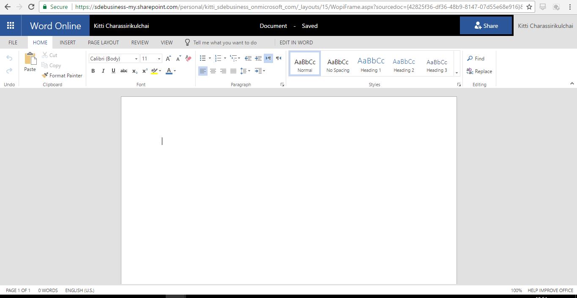Click the Tell me what you want to do box
Image resolution: width=577 pixels, height=298 pixels.
pyautogui.click(x=224, y=43)
